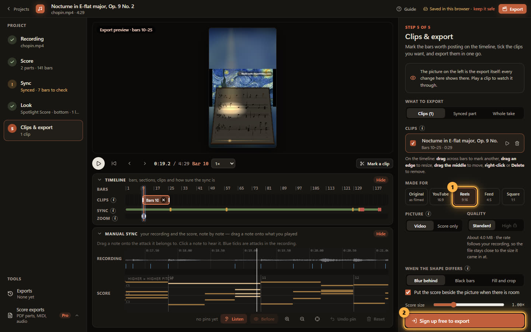Select Fill and crop option
531x332 pixels.
(x=504, y=281)
